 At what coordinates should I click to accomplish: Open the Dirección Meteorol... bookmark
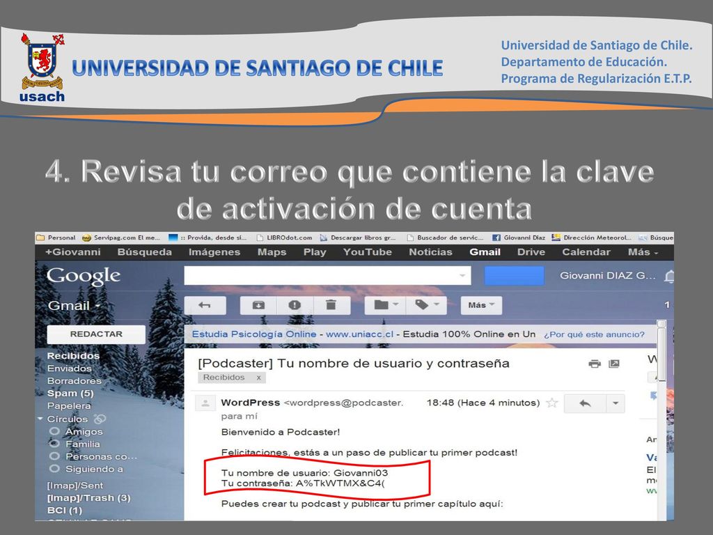pyautogui.click(x=592, y=238)
